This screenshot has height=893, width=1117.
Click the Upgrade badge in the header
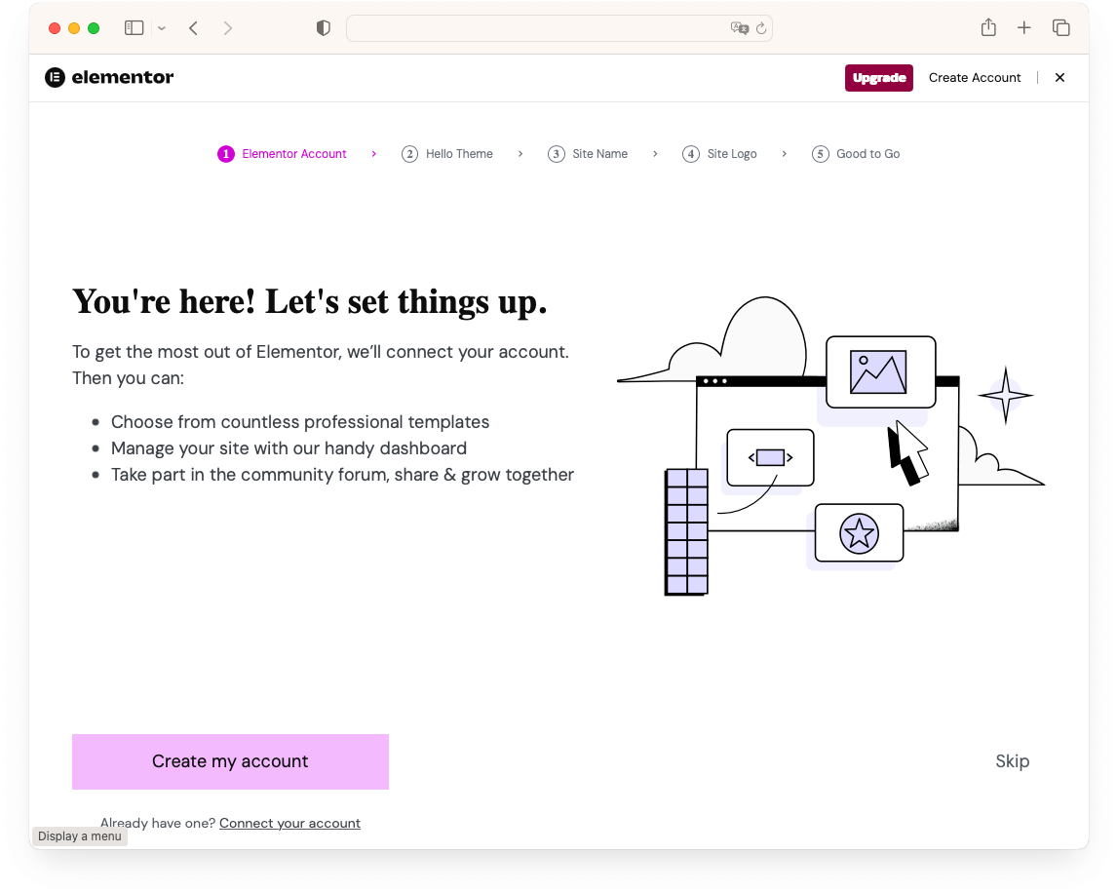pos(878,77)
